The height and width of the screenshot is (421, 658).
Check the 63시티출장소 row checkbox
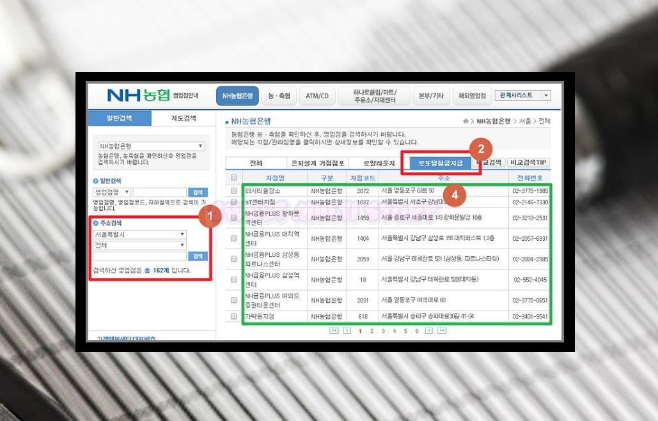234,191
